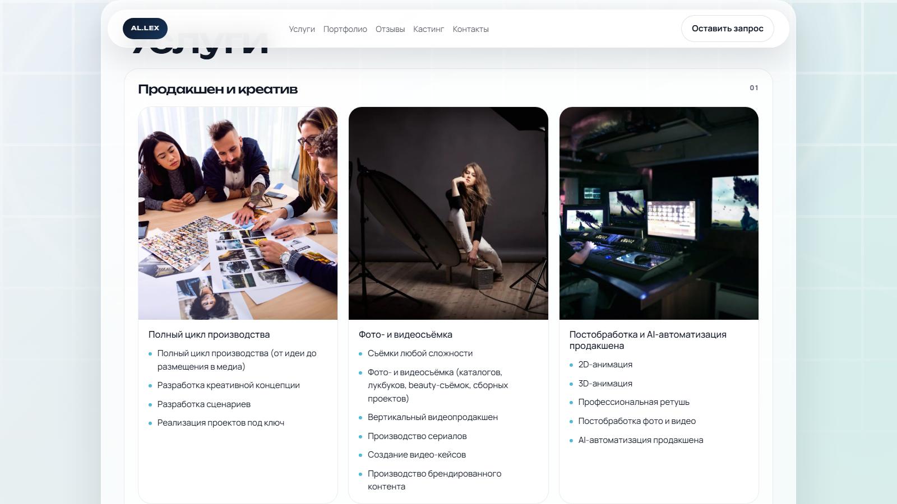Select Реализация проектов под ключ item
The height and width of the screenshot is (504, 897).
[221, 423]
